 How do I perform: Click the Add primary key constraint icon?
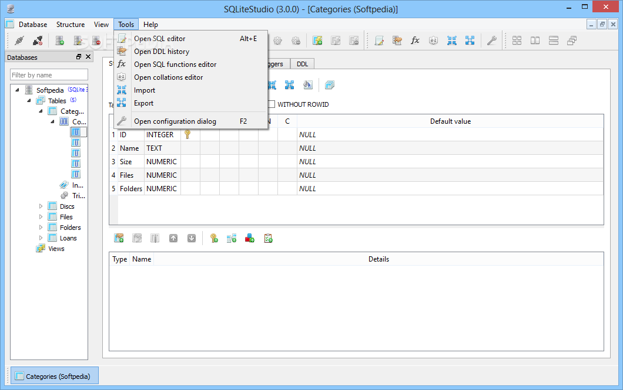(x=214, y=238)
